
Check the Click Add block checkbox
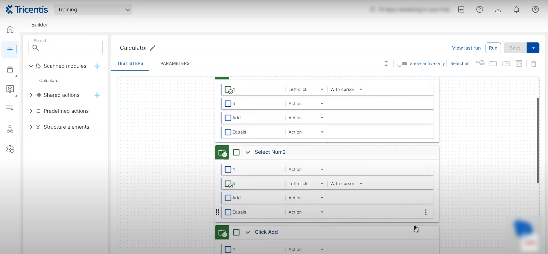point(236,232)
